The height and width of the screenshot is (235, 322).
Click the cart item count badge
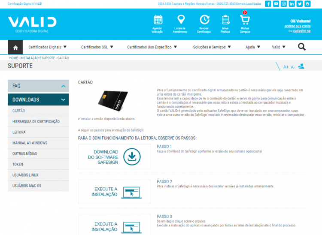click(x=245, y=12)
